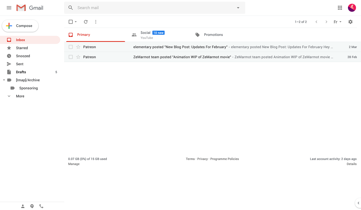Open the Fr language dropdown

(x=337, y=22)
